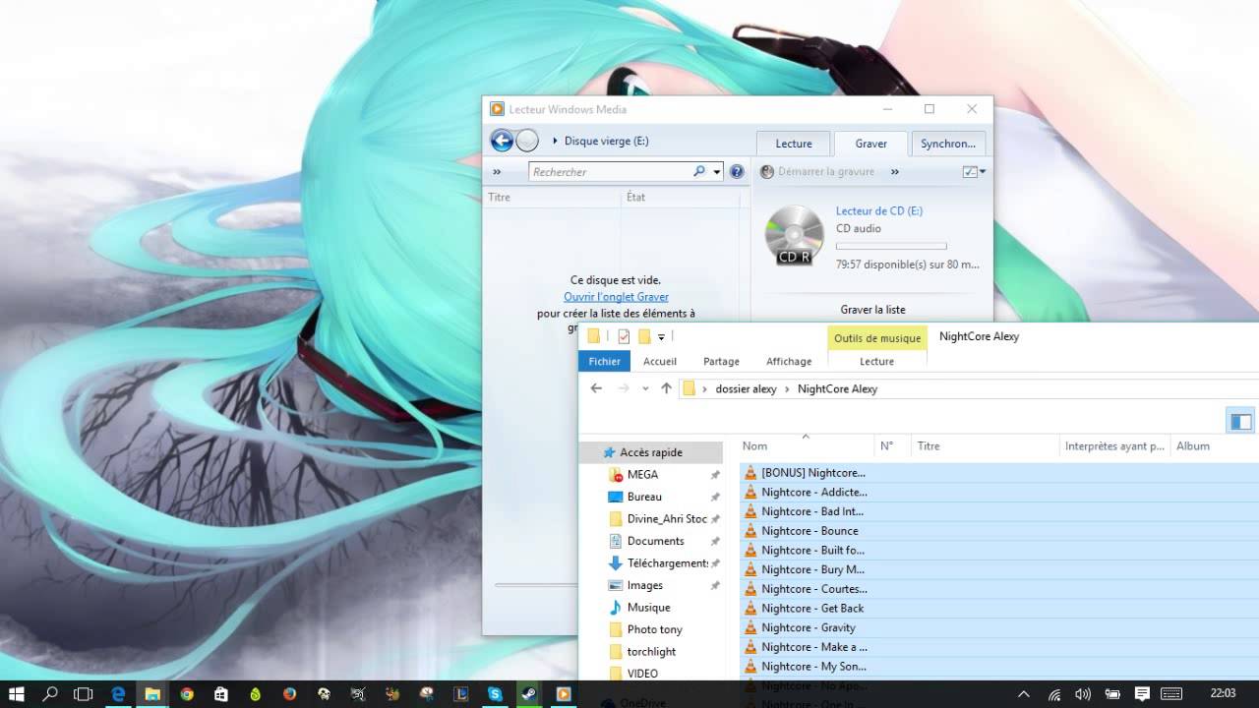
Task: Select the file Nightcore - Gravity
Action: click(x=808, y=627)
